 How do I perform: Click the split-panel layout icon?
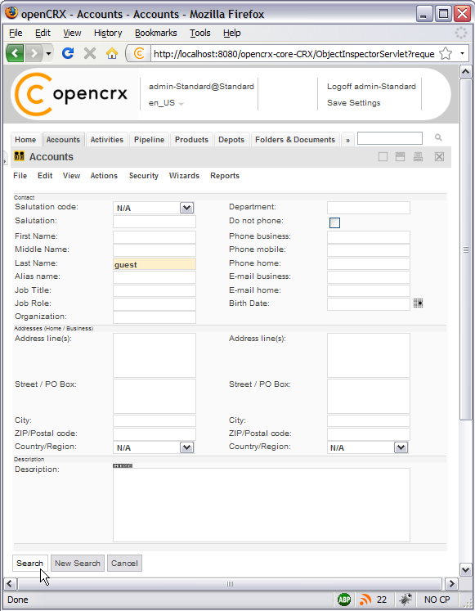pos(401,157)
